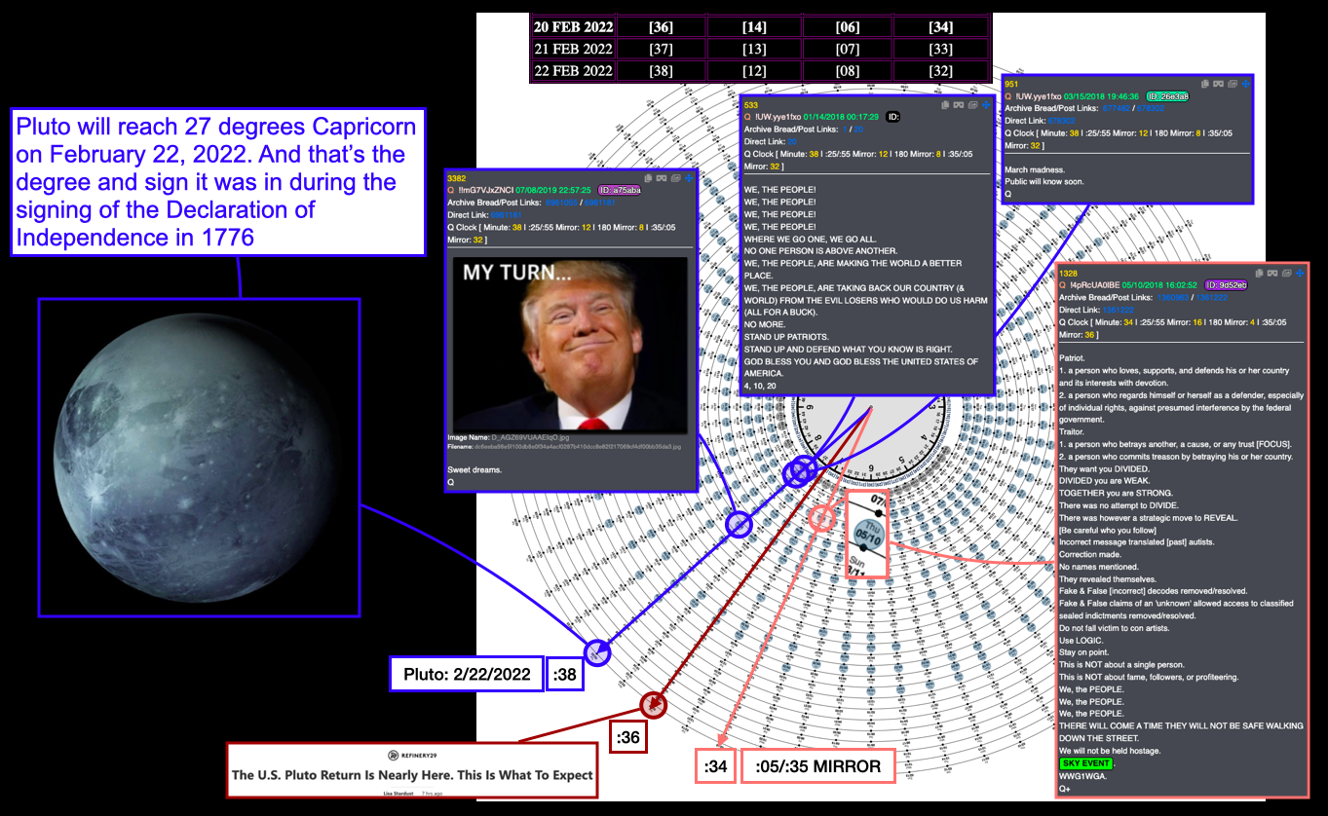
Task: Click the blue move arrows on post 1328
Action: tap(1300, 273)
